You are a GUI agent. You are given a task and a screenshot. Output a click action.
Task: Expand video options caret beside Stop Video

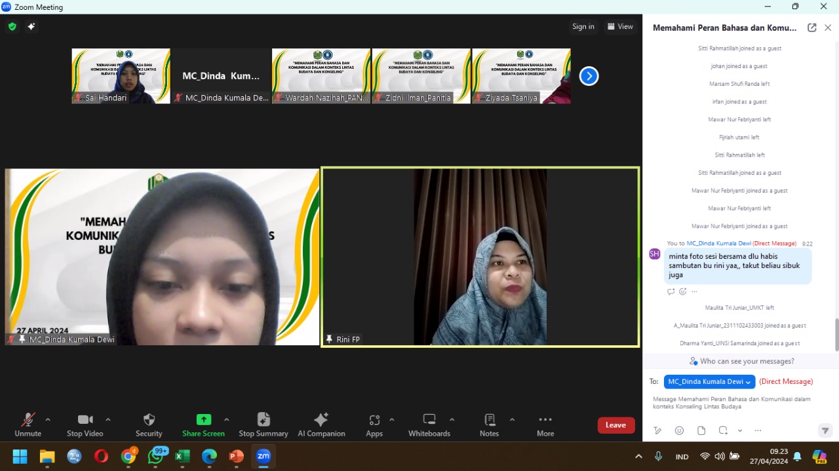(x=108, y=420)
